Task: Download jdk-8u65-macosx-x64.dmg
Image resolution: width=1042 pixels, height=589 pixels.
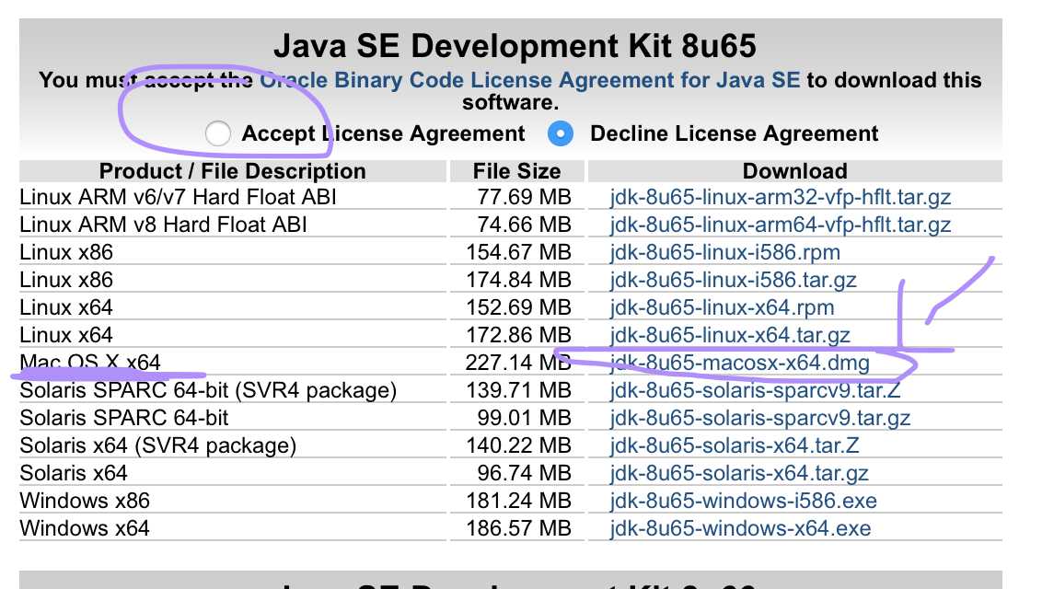Action: coord(740,364)
